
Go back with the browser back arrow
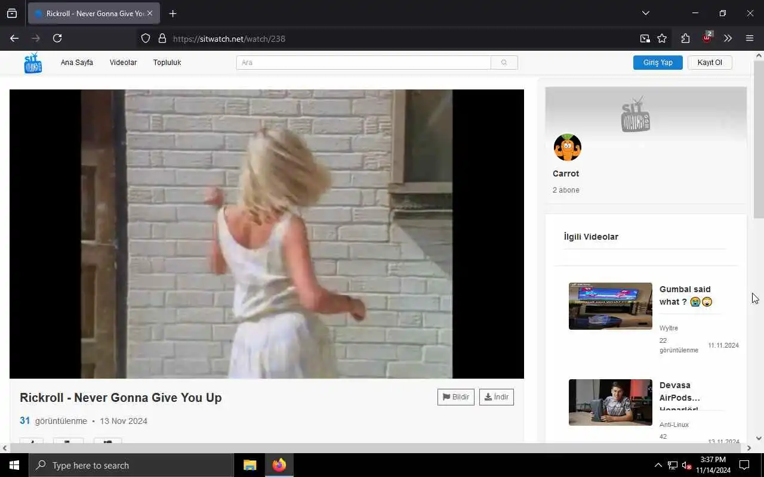[x=14, y=38]
